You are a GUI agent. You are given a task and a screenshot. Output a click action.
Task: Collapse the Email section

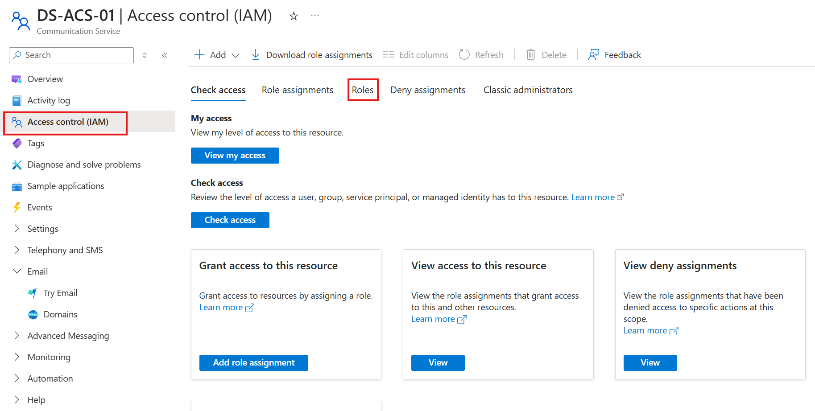(17, 271)
